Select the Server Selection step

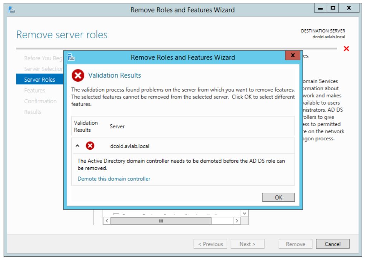43,69
